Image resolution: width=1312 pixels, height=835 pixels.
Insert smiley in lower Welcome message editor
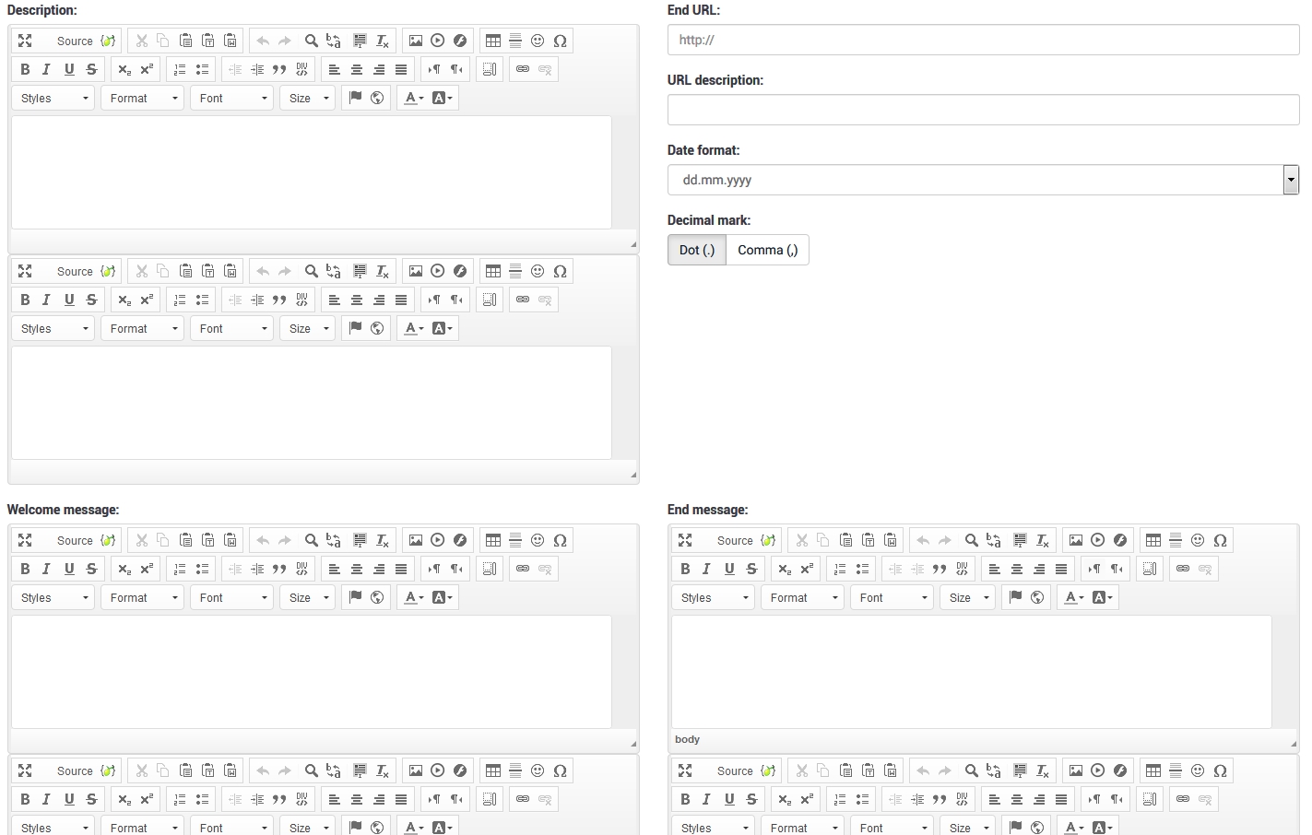pyautogui.click(x=538, y=770)
